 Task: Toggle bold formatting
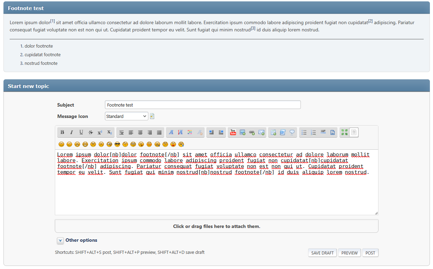click(62, 132)
